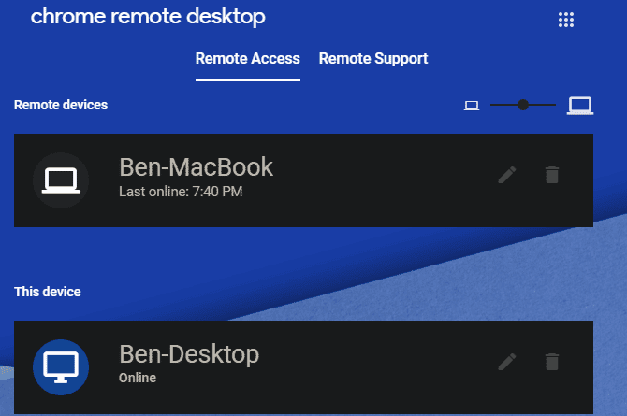
Task: Click the Online status under Ben-Desktop
Action: pyautogui.click(x=138, y=379)
